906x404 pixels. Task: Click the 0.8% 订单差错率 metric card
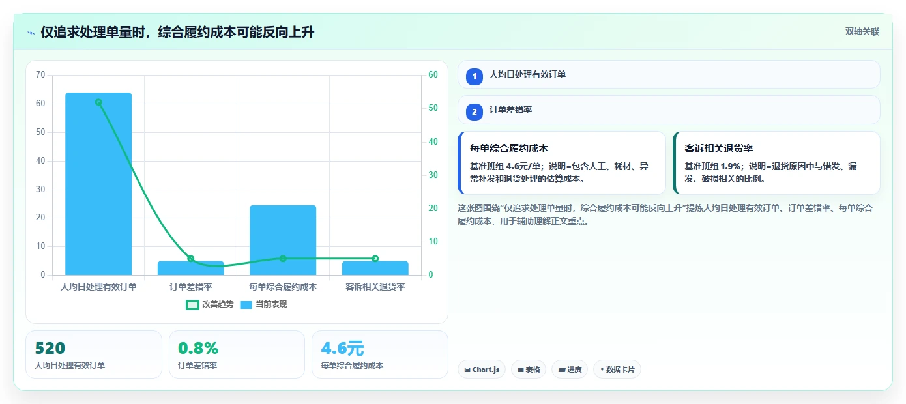click(x=237, y=354)
